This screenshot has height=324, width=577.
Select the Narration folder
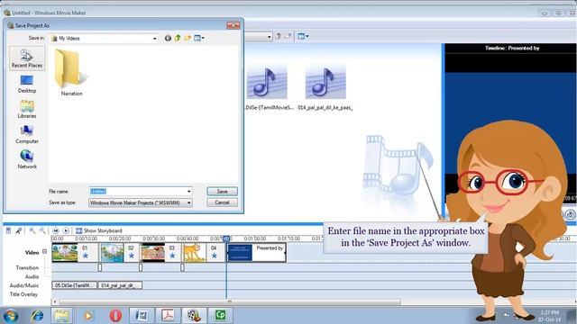click(71, 73)
